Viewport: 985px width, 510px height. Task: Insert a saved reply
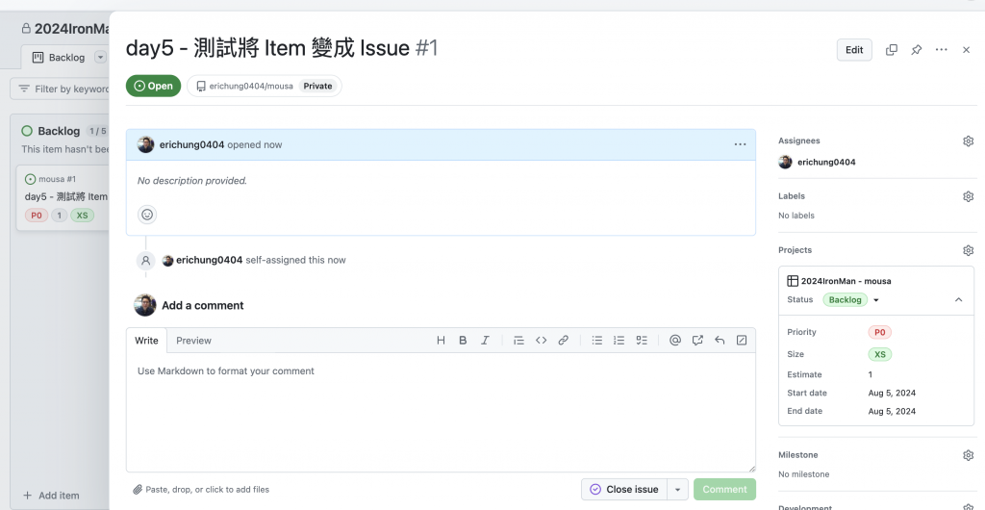[x=720, y=341]
